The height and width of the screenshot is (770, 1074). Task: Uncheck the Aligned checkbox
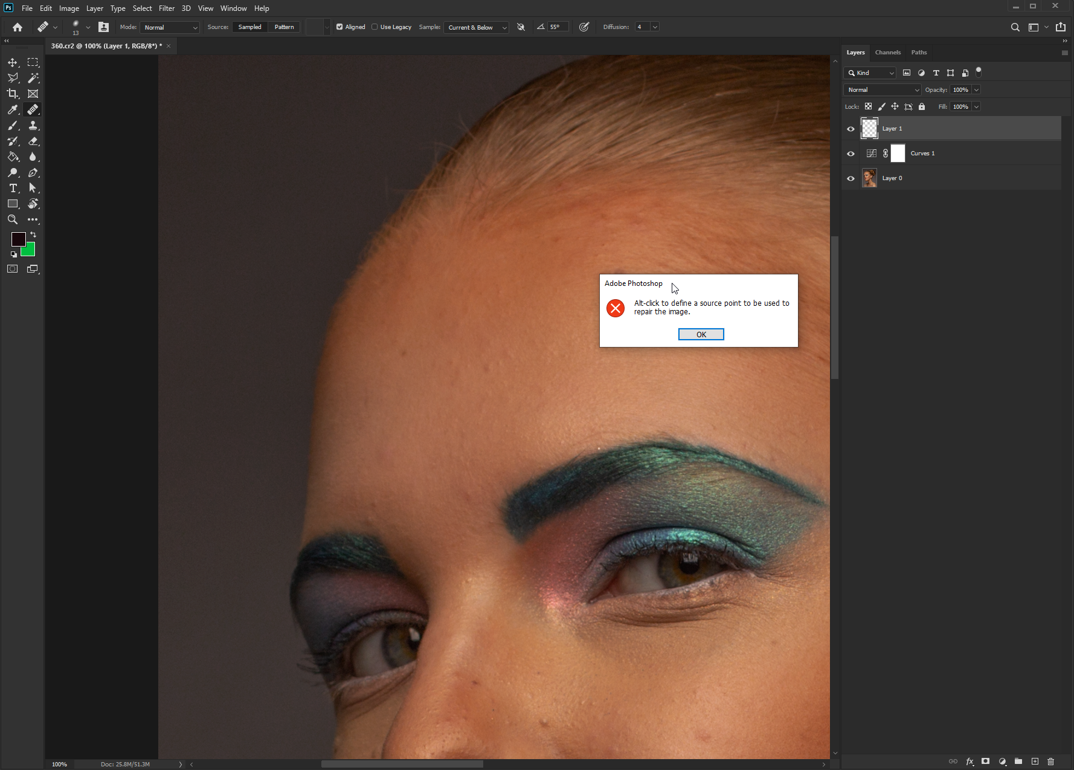click(x=339, y=27)
